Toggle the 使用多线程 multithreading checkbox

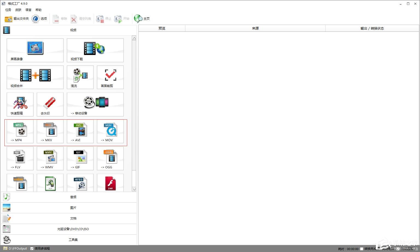pyautogui.click(x=32, y=248)
